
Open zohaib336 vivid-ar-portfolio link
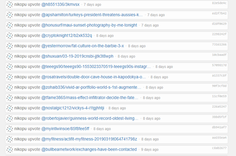91,87
